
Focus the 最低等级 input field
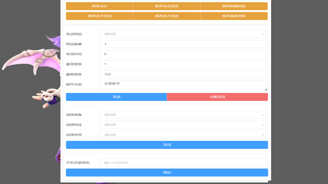pyautogui.click(x=184, y=64)
